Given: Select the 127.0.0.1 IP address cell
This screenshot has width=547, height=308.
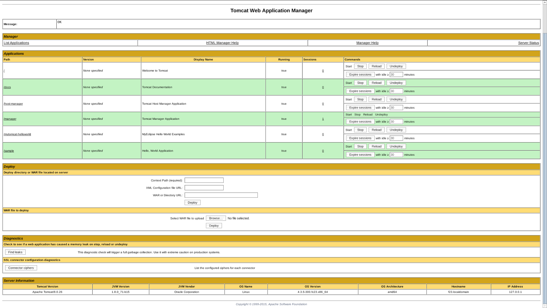Looking at the screenshot, I should click(515, 292).
